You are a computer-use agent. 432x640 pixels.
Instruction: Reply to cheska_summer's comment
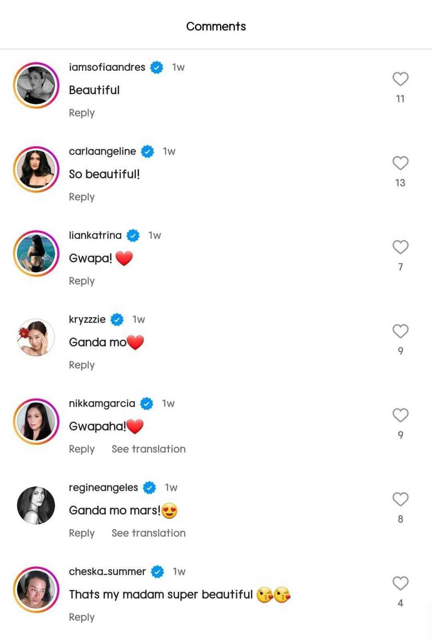(82, 617)
